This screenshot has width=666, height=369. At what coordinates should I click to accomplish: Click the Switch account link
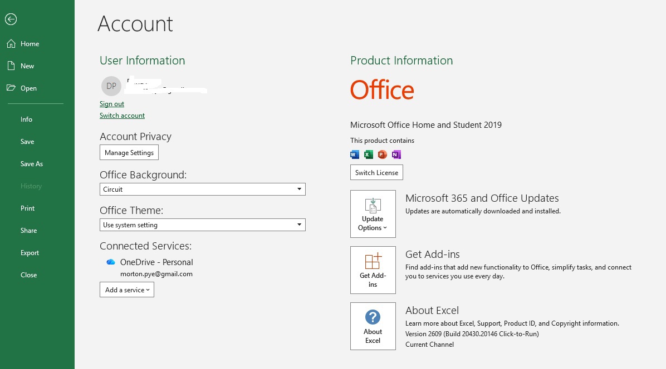pyautogui.click(x=123, y=116)
